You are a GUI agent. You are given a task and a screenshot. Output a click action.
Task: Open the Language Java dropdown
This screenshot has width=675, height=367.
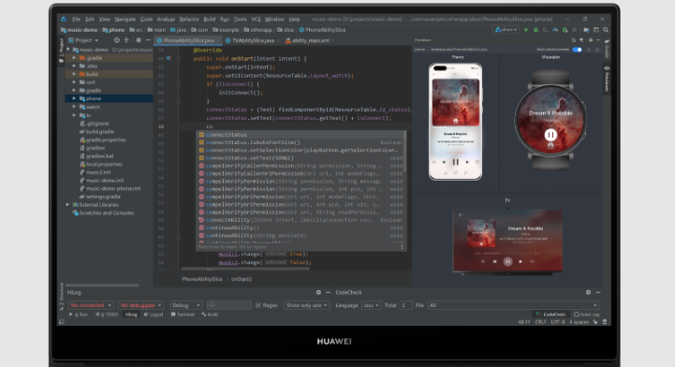pyautogui.click(x=371, y=305)
